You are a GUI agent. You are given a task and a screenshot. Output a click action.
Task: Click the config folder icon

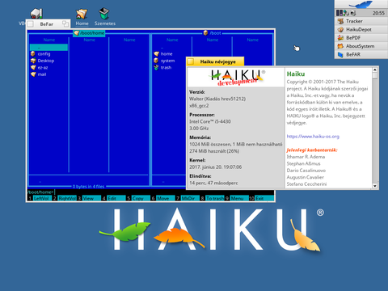click(x=33, y=53)
